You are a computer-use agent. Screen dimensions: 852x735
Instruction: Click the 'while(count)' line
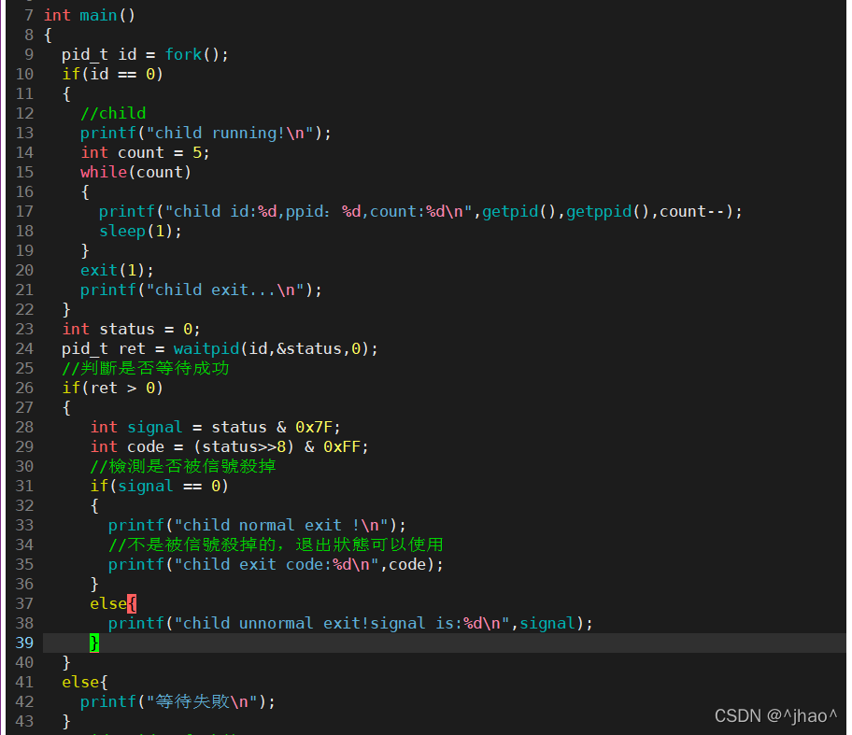coord(135,172)
